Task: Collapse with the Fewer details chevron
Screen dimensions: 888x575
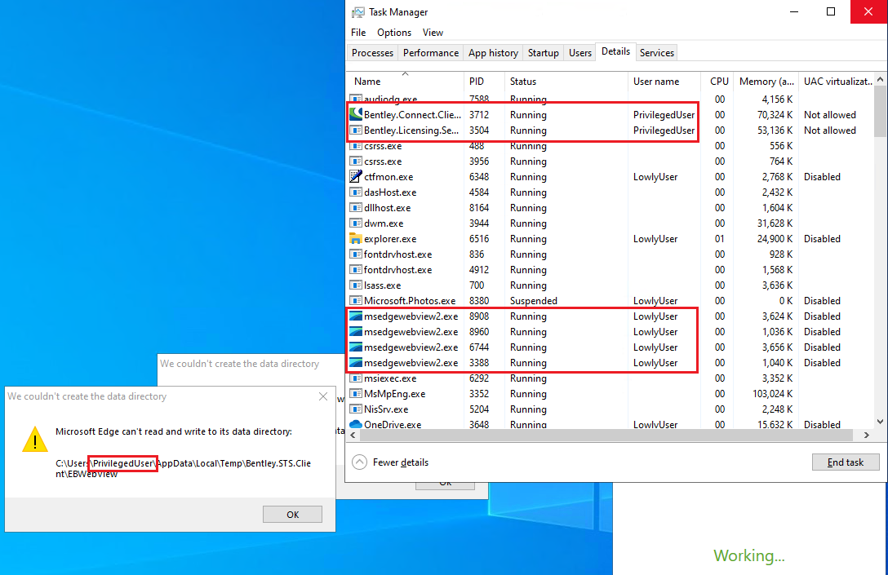Action: pyautogui.click(x=359, y=462)
